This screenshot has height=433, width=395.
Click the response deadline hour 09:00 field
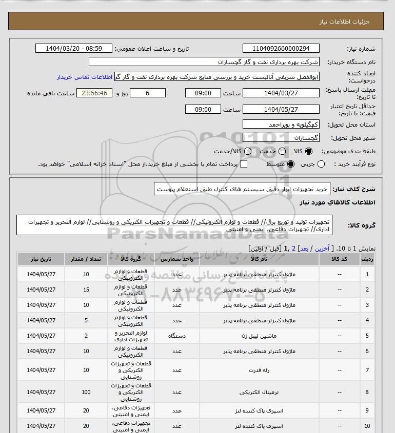click(203, 93)
